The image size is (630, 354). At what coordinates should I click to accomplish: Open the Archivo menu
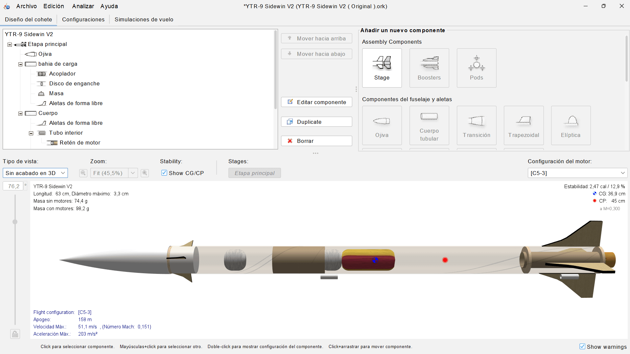point(27,6)
